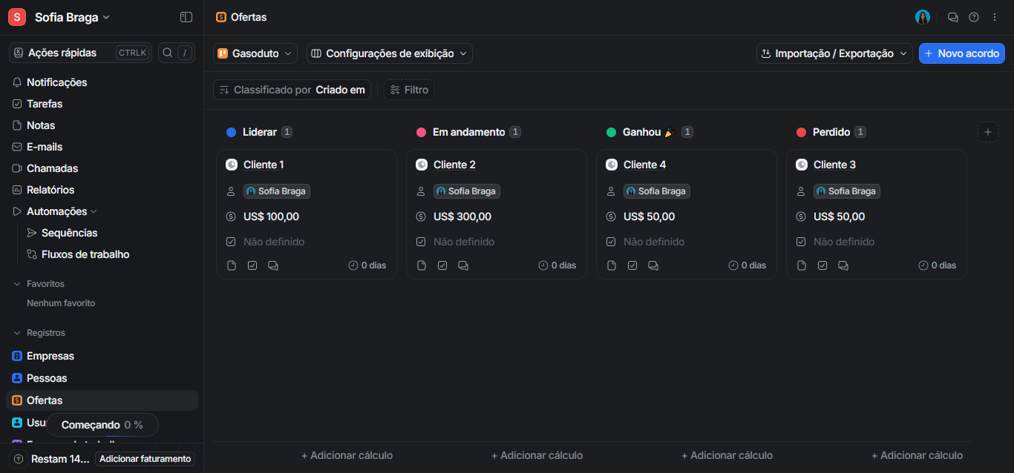The image size is (1014, 473).
Task: Expand Configurações de exibição dropdown
Action: coord(389,53)
